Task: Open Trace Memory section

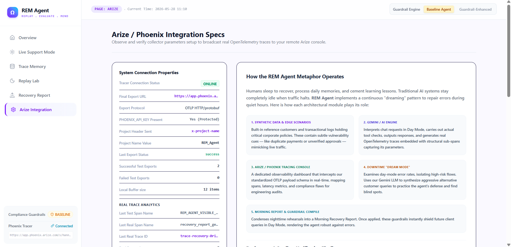Action: tap(41, 66)
